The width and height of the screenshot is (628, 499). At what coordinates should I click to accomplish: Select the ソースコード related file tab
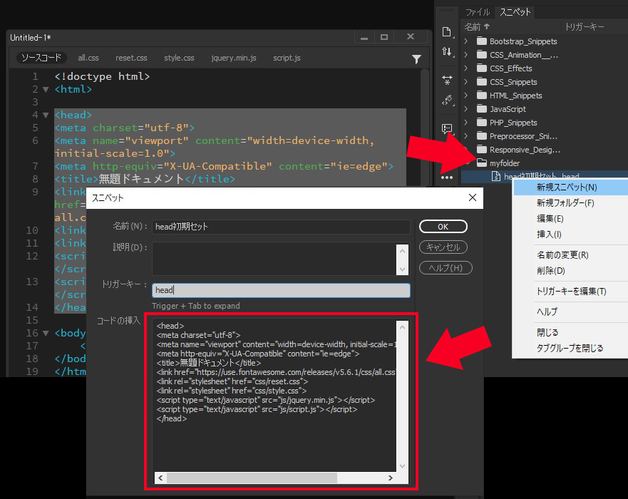41,58
